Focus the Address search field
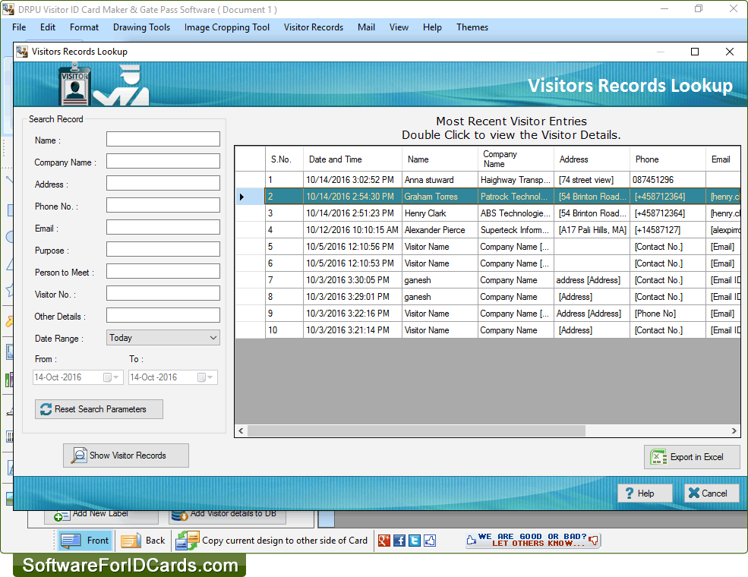Viewport: 748px width, 577px height. tap(163, 183)
